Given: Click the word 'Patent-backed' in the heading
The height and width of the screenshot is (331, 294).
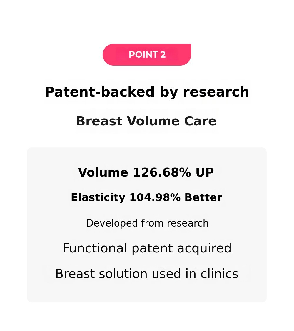Looking at the screenshot, I should (100, 92).
